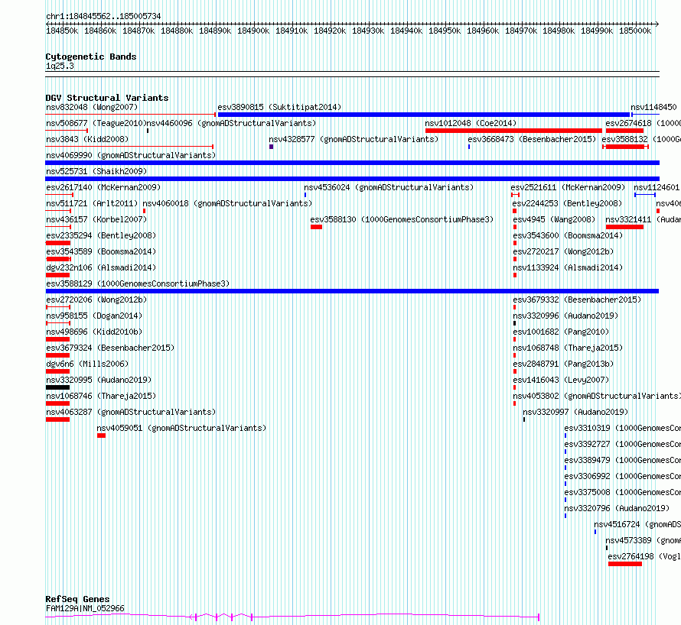Select esv3679324 (Besenbacher2015) label

click(110, 348)
